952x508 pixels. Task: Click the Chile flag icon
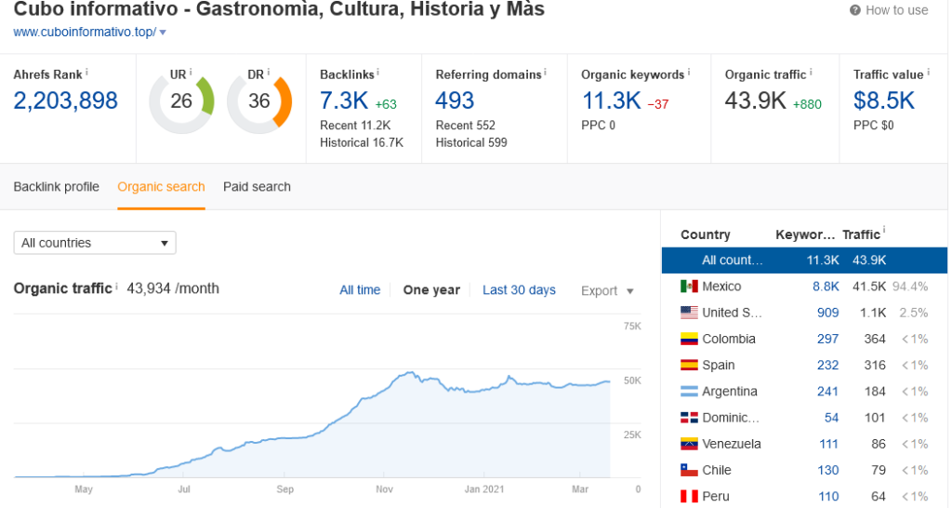point(689,470)
